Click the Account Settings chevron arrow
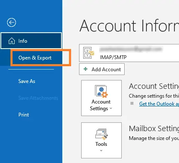Viewport: 179px width, 163px height. click(x=111, y=108)
